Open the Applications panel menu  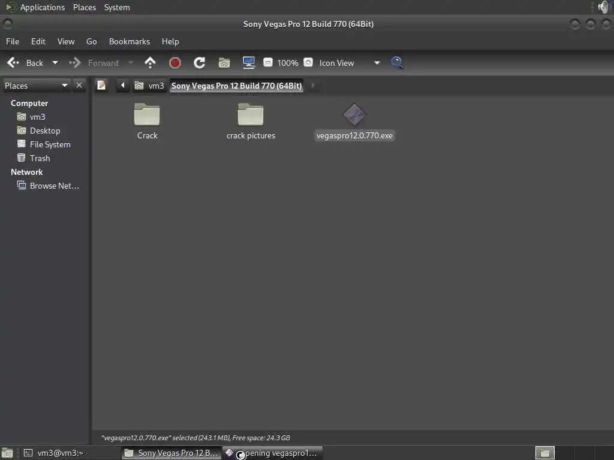[x=43, y=7]
